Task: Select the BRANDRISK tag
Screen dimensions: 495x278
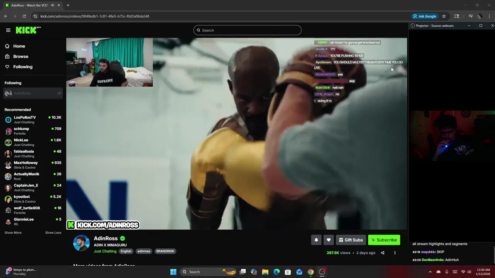Action: click(165, 251)
